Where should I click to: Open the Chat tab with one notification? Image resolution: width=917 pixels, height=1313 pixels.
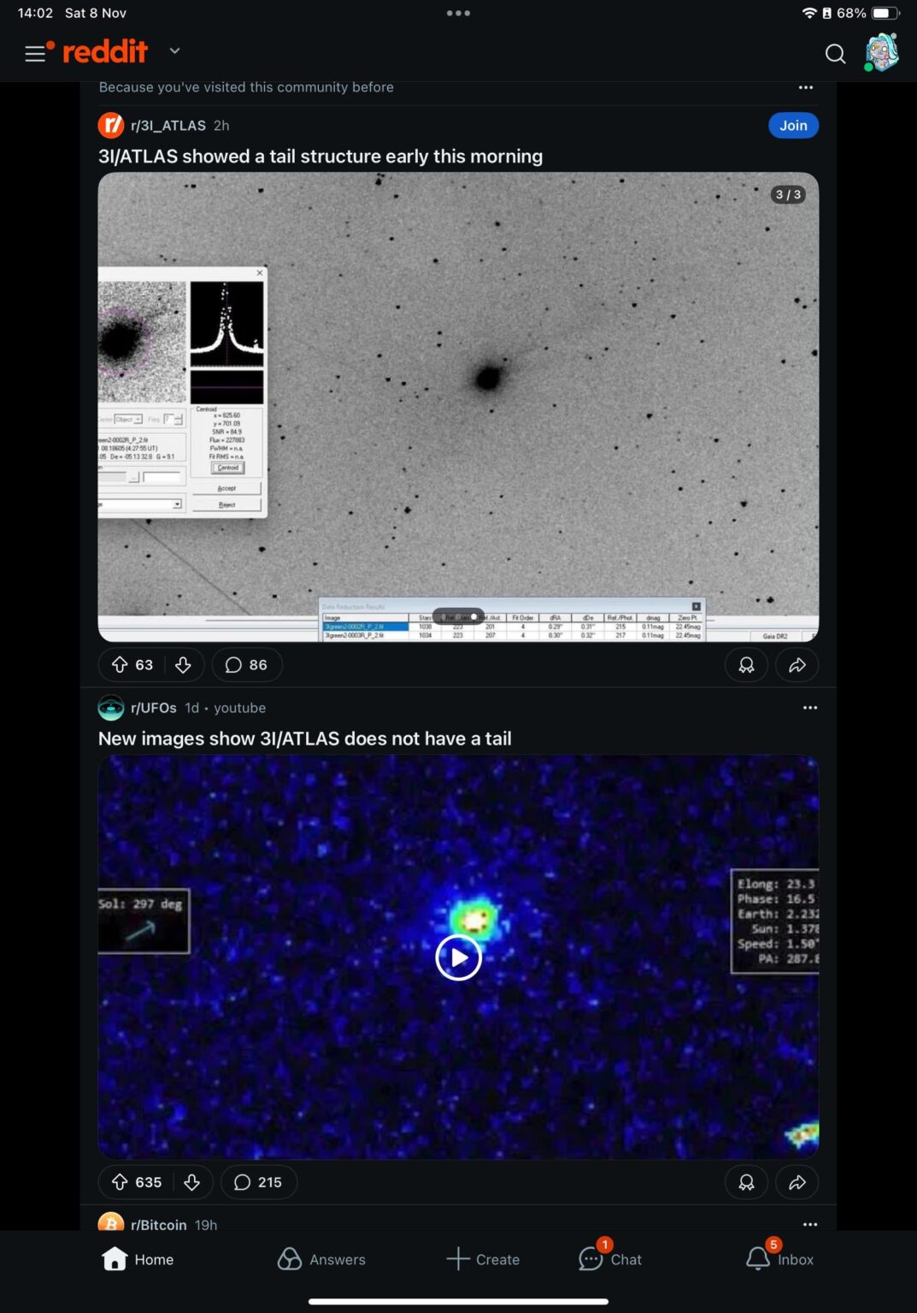pyautogui.click(x=610, y=1259)
